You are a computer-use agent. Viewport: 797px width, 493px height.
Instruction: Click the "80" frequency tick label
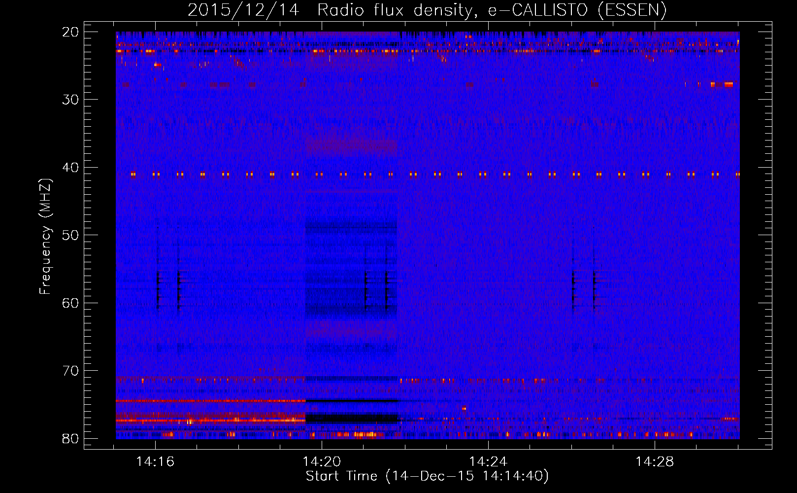(x=71, y=438)
